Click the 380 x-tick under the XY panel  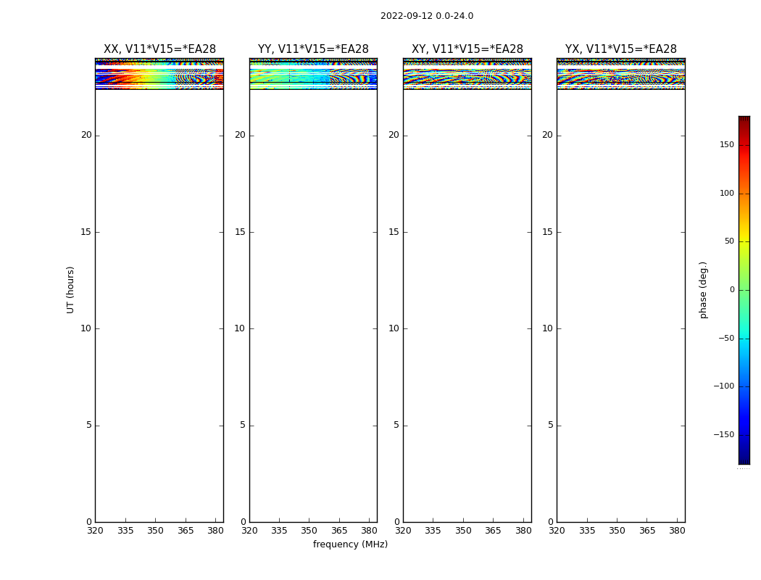(523, 531)
